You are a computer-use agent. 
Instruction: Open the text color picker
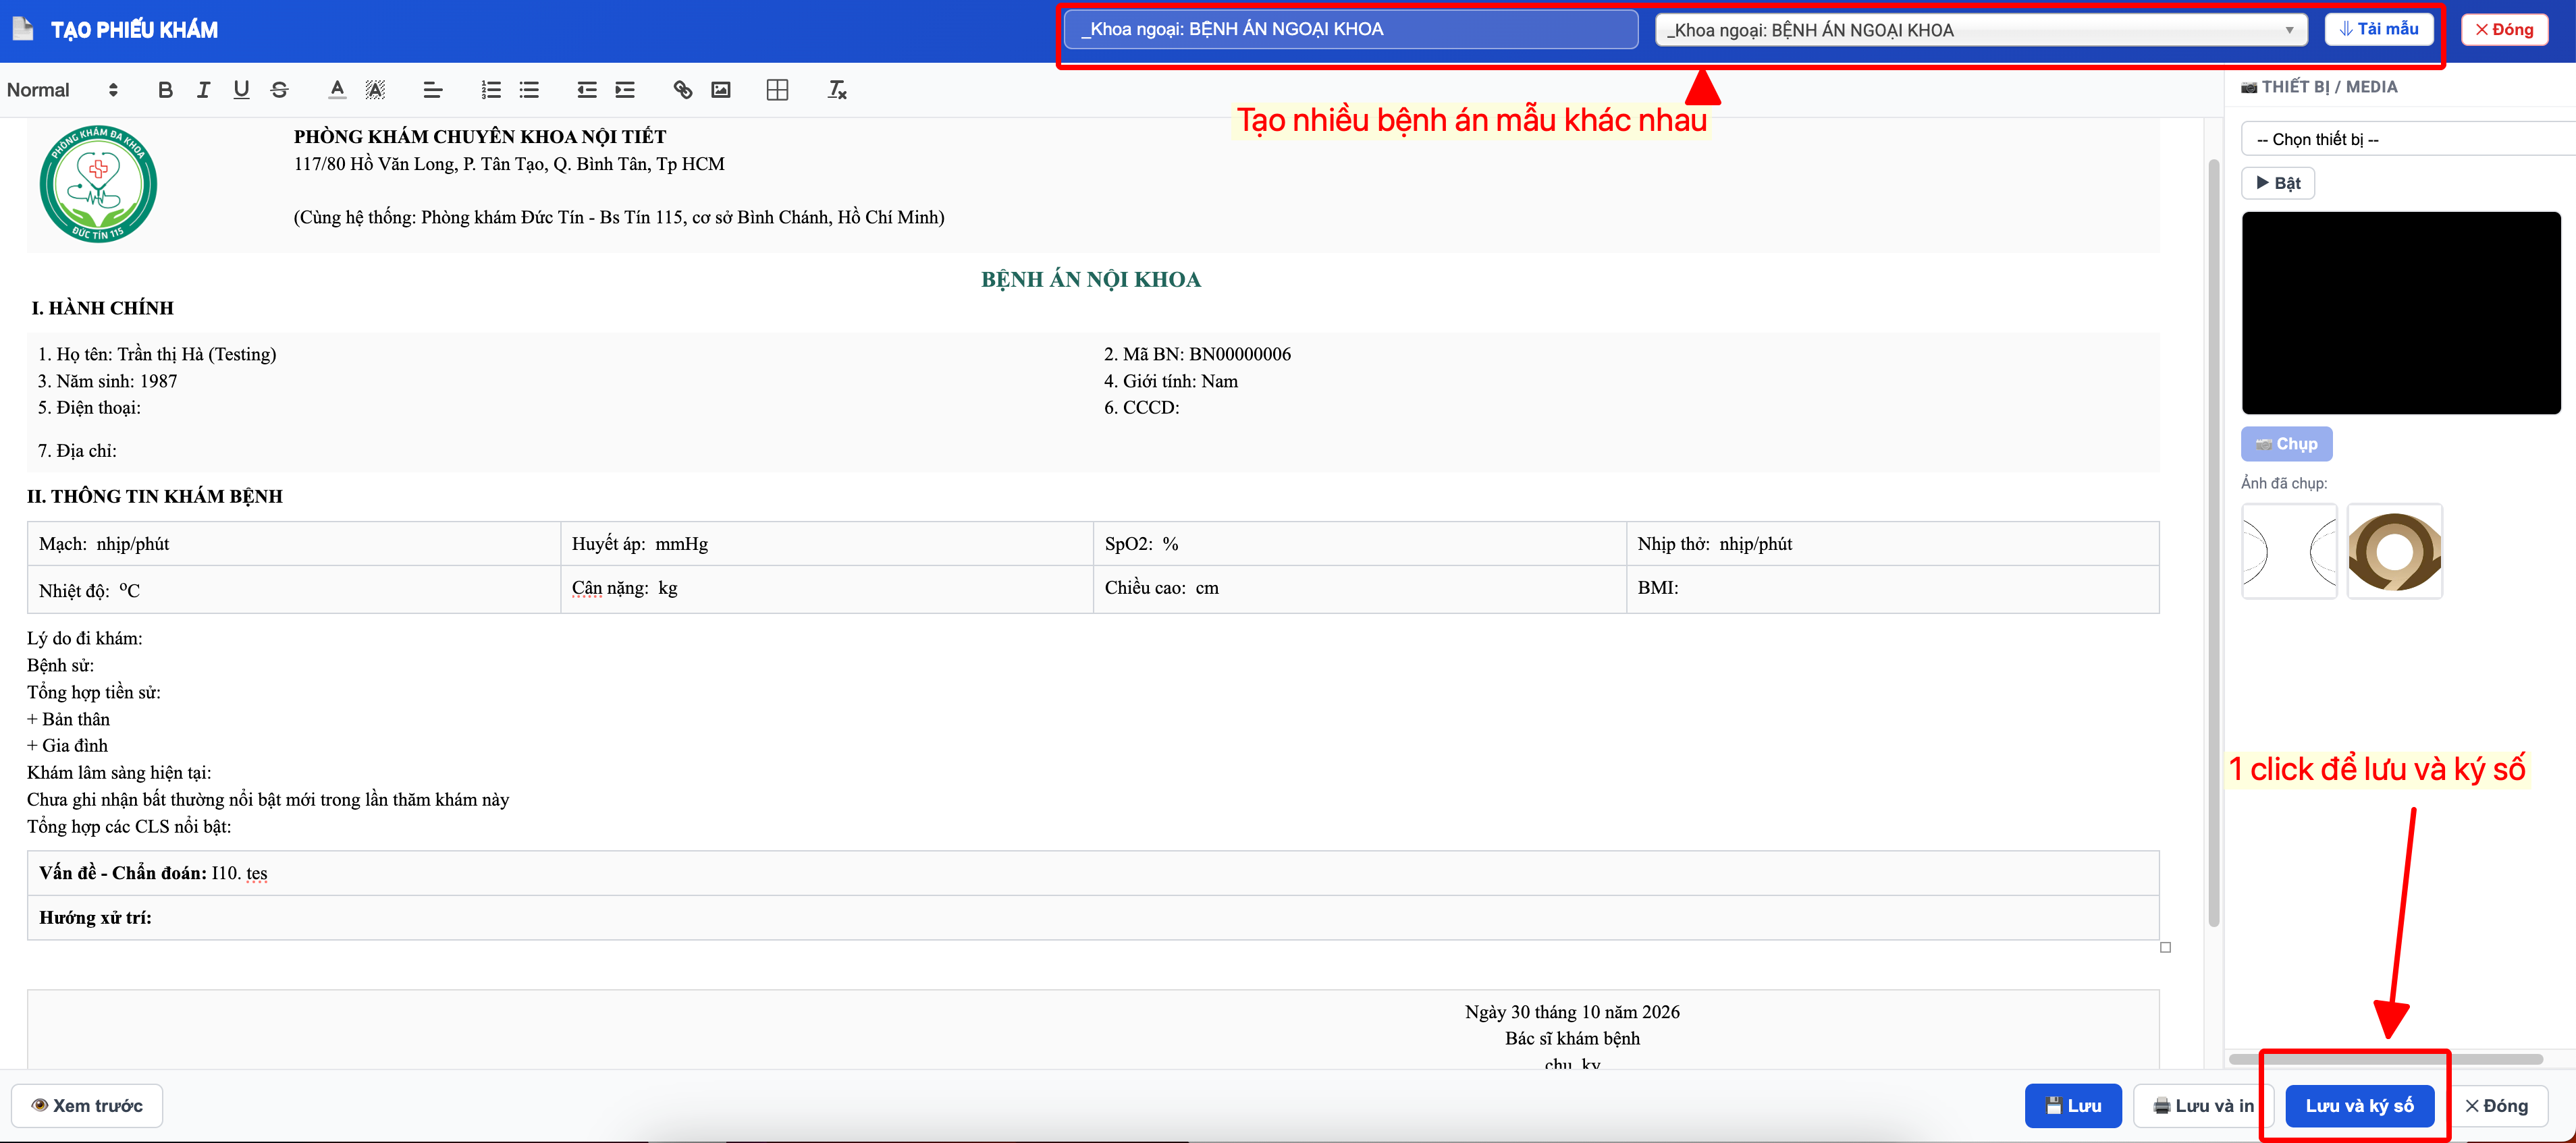(x=337, y=90)
